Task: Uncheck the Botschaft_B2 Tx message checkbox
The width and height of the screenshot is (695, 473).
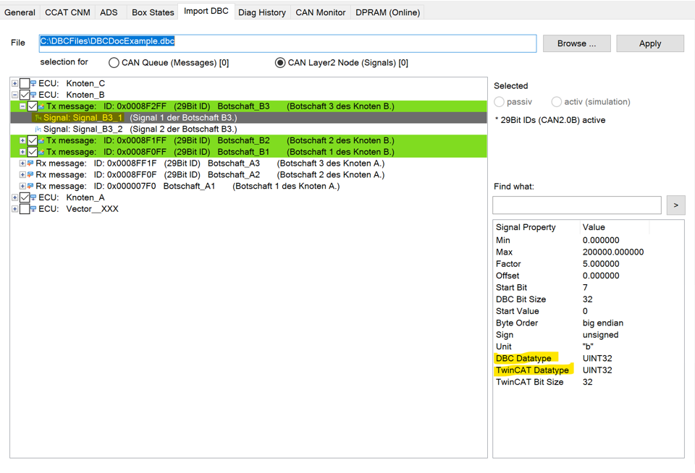Action: [x=33, y=141]
